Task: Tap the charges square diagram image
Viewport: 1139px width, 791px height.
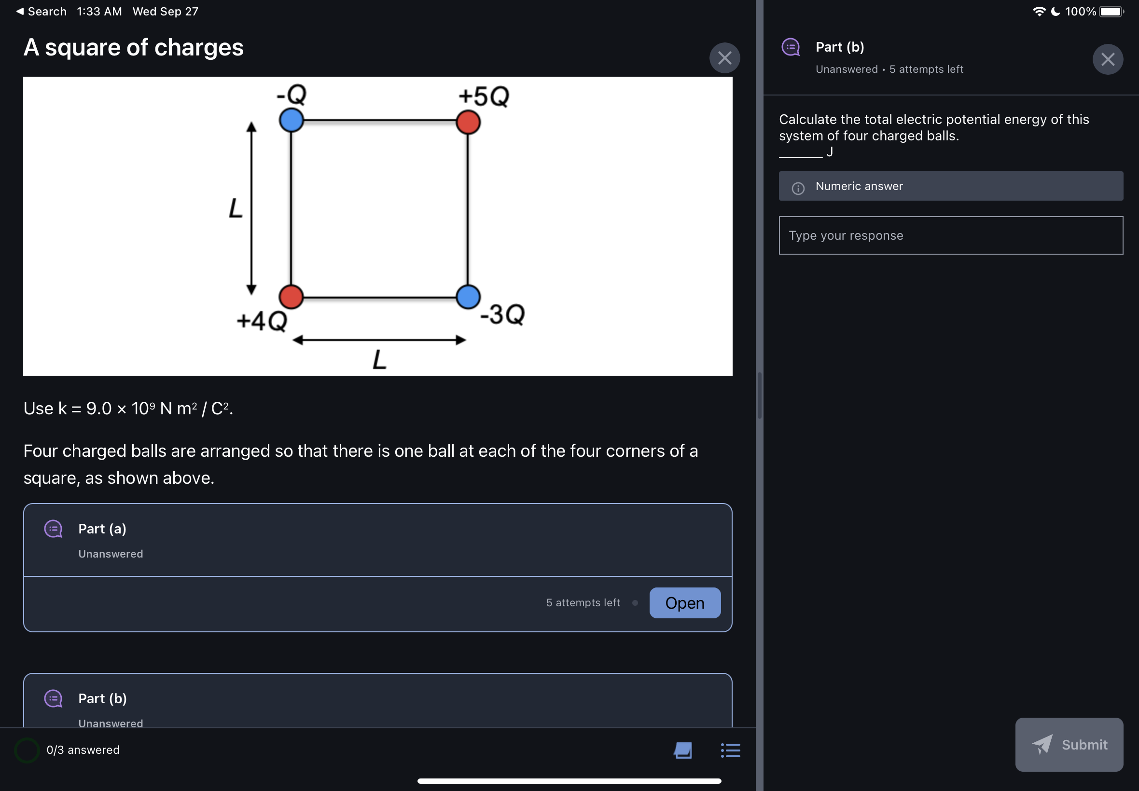Action: [377, 226]
